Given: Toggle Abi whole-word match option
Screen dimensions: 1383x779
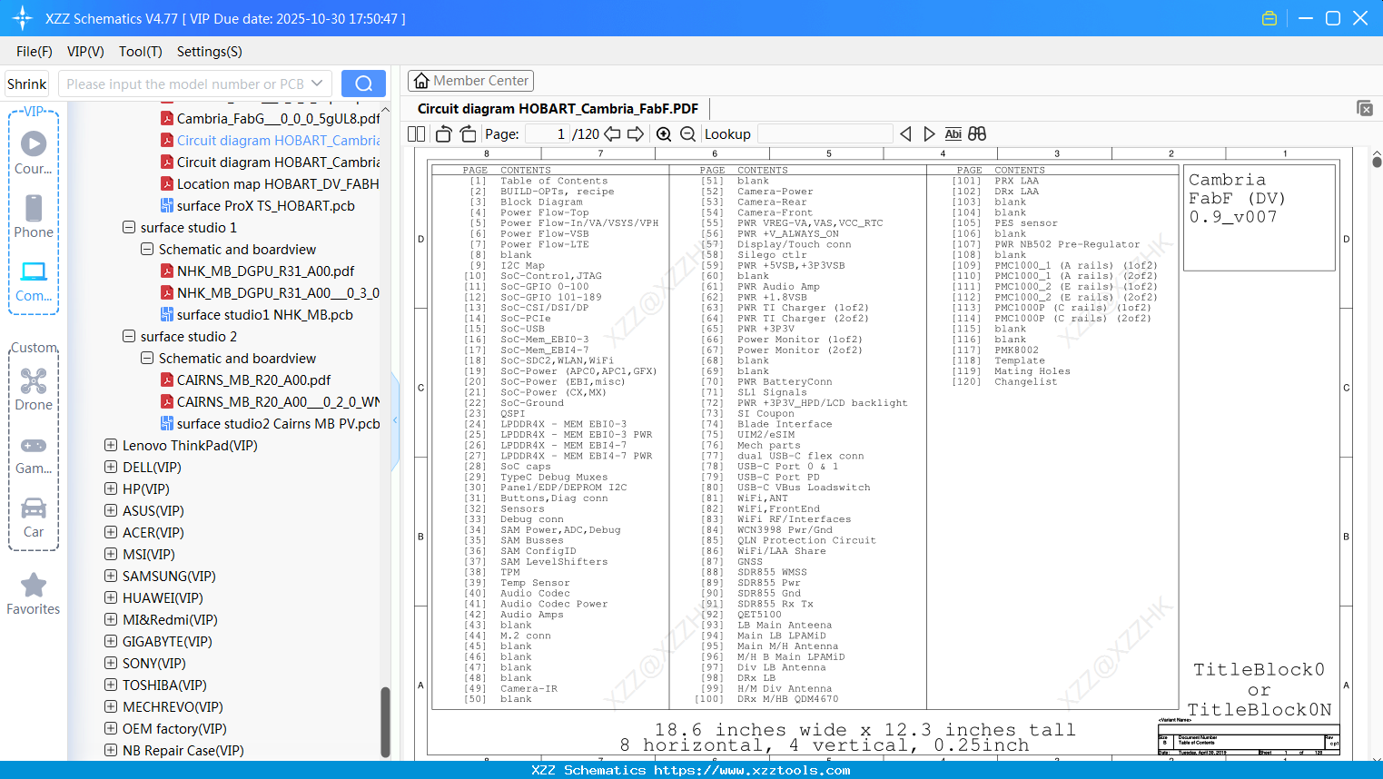Looking at the screenshot, I should click(x=953, y=134).
